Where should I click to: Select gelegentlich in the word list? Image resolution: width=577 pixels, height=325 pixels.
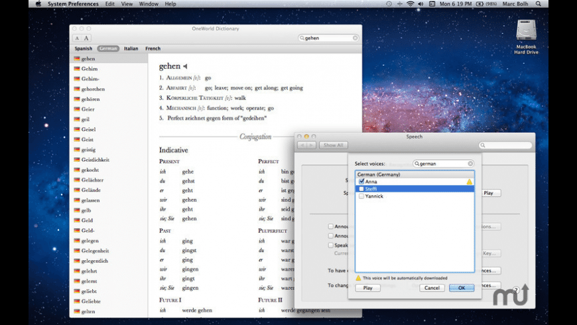[x=109, y=261]
